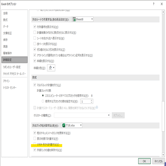
Task: Click the オプション button
Action: coord(118,116)
